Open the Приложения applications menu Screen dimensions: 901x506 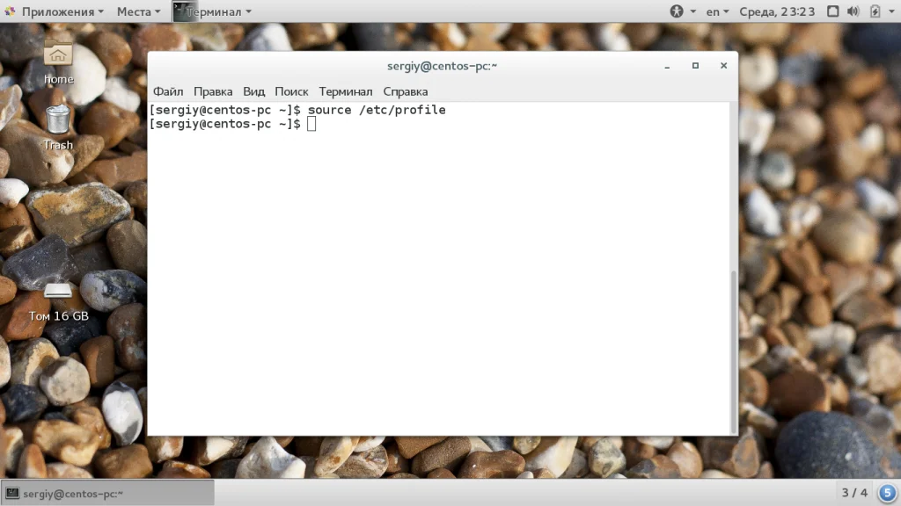pyautogui.click(x=55, y=11)
